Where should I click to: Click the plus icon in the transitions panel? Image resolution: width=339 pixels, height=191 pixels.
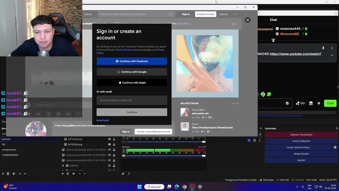tap(249, 140)
